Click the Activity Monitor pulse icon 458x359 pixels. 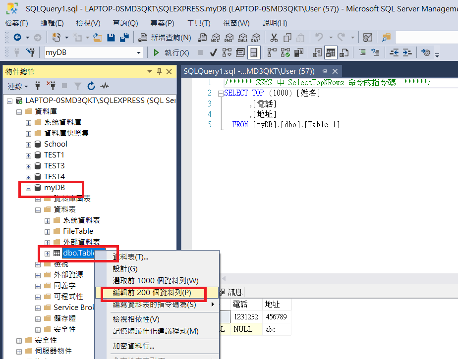click(105, 86)
